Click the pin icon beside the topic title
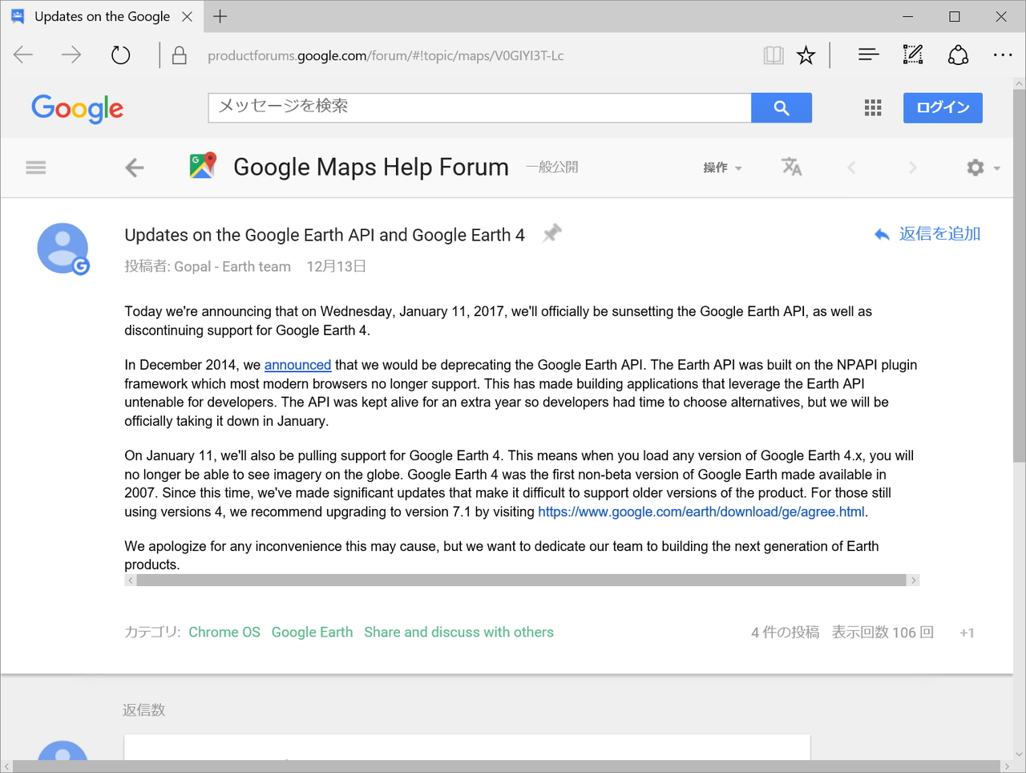The height and width of the screenshot is (773, 1026). tap(551, 233)
